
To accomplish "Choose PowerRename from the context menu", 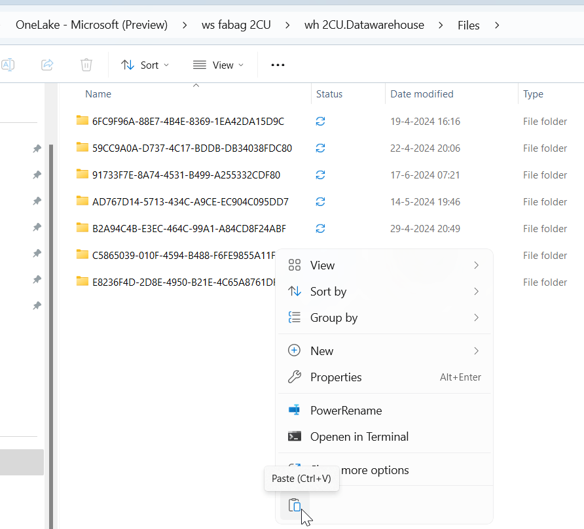I will click(x=346, y=411).
